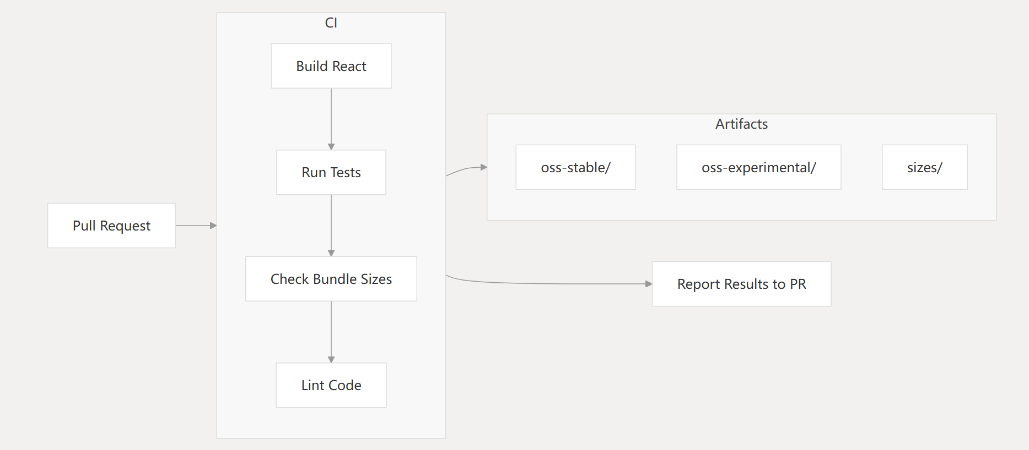Click the Run Tests step
This screenshot has width=1029, height=450.
[331, 172]
